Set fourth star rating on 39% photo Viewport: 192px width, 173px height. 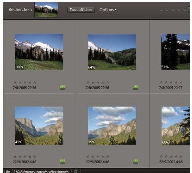103,156
